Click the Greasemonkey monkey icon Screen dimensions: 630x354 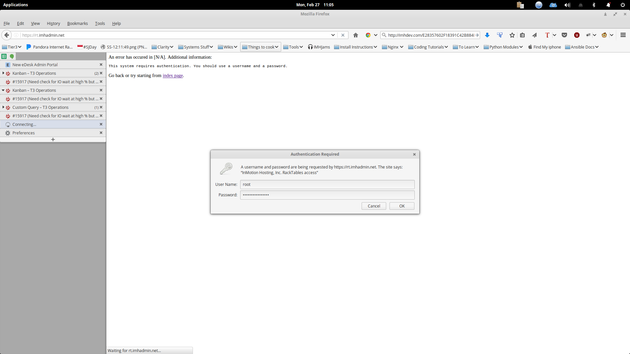604,35
